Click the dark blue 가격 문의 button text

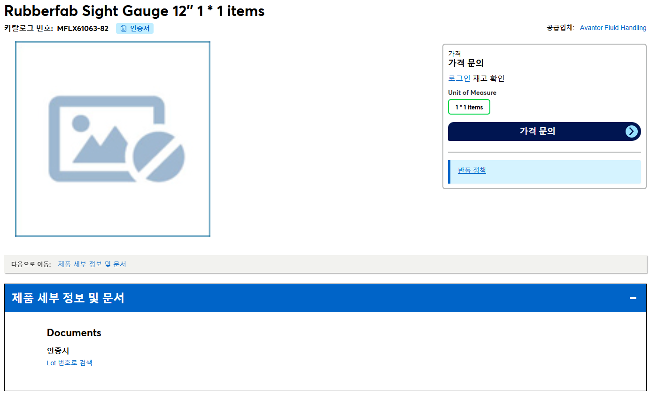(x=537, y=131)
